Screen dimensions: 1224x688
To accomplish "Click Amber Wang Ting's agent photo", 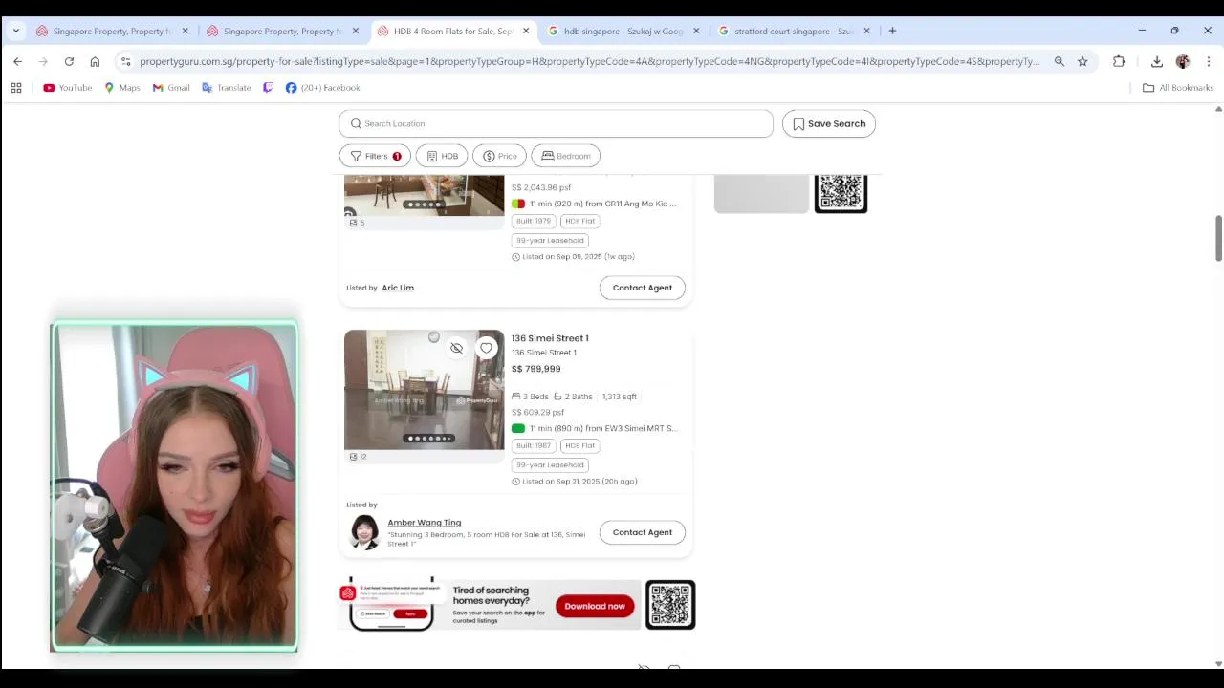I will pyautogui.click(x=364, y=532).
